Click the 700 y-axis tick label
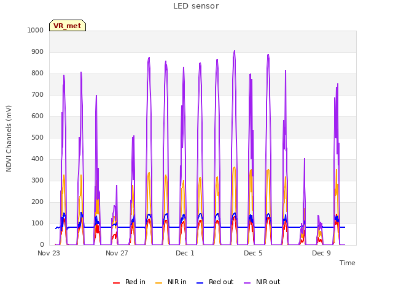 pos(37,95)
